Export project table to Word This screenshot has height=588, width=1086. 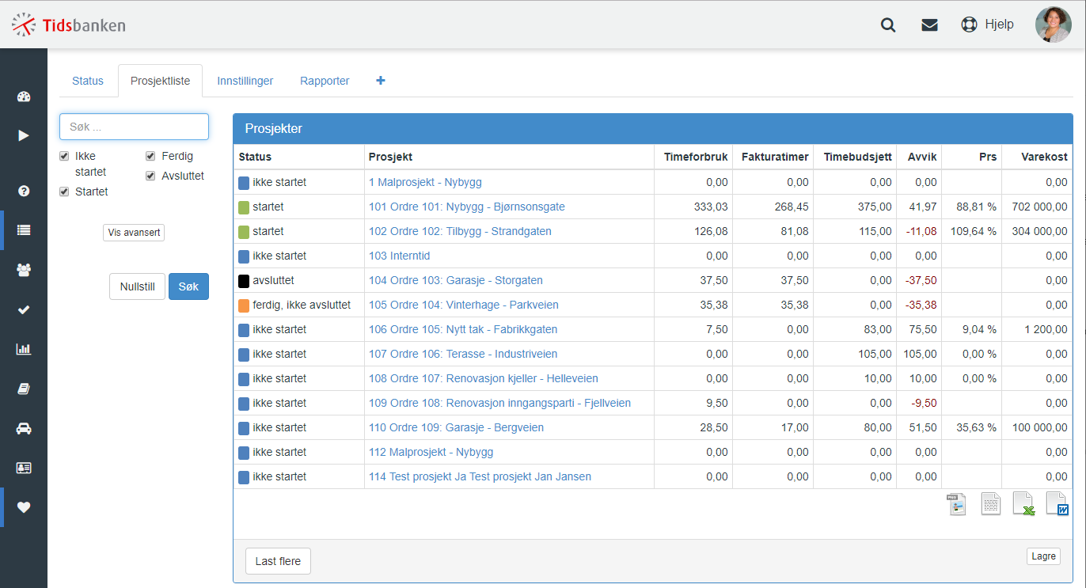coord(1057,504)
